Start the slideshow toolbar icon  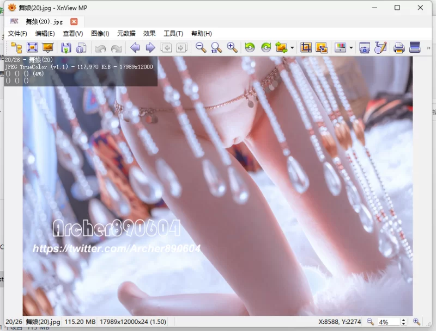(x=48, y=48)
